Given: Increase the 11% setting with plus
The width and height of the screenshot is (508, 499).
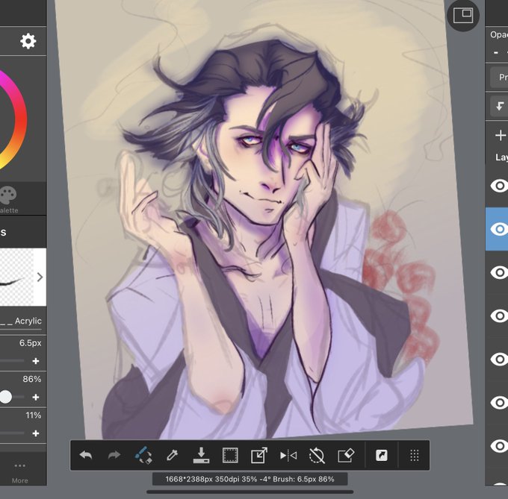Looking at the screenshot, I should click(36, 433).
